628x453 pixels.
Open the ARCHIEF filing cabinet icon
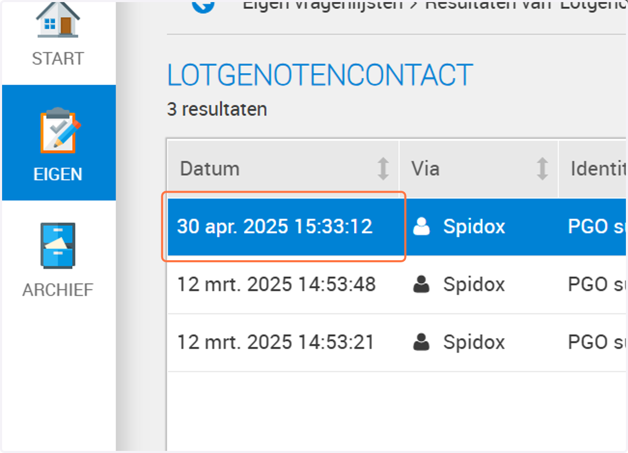(x=58, y=245)
